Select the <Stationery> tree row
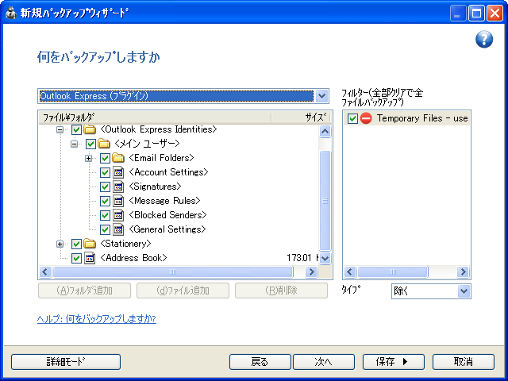 125,244
